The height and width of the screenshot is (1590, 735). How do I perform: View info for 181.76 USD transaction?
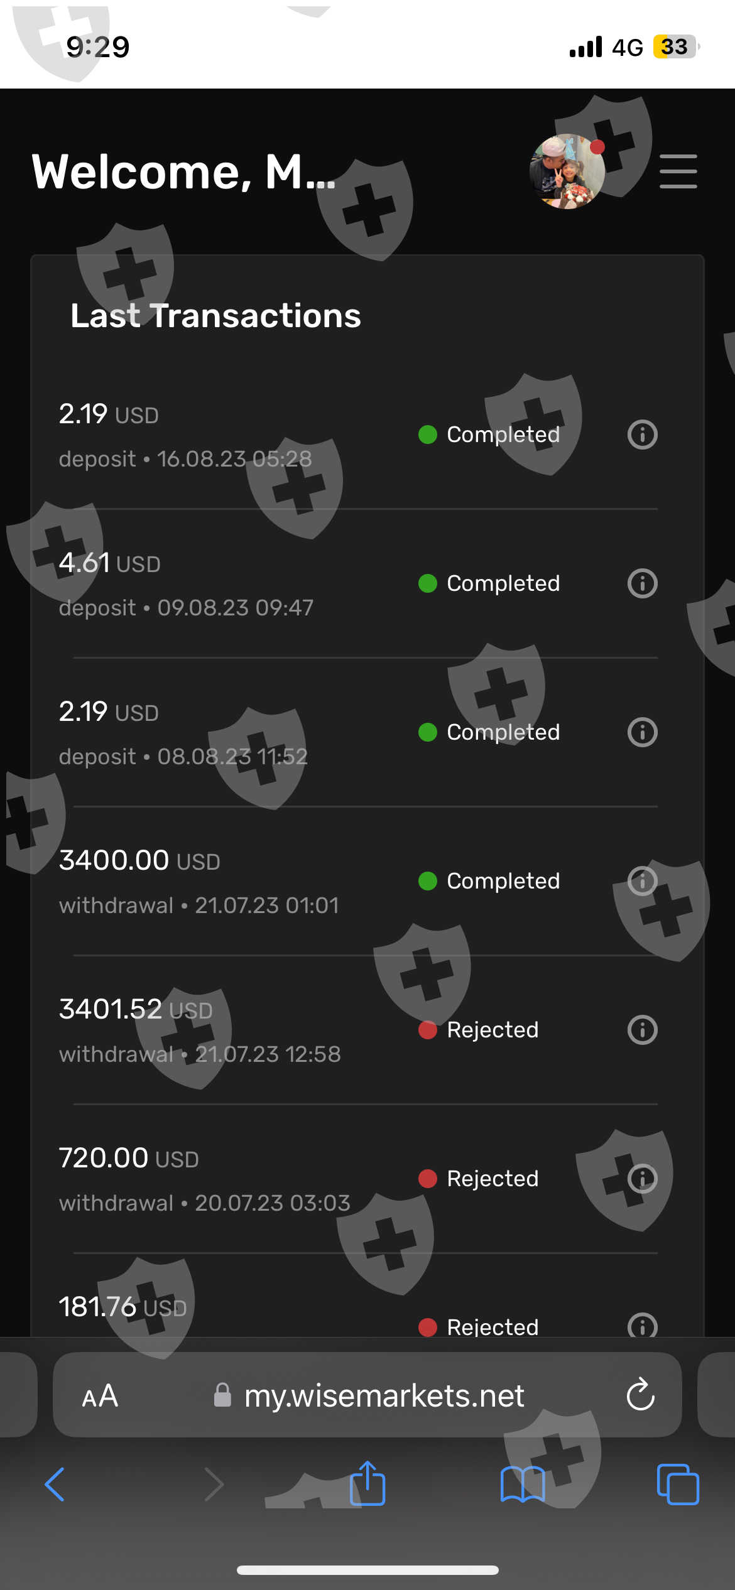pyautogui.click(x=642, y=1325)
